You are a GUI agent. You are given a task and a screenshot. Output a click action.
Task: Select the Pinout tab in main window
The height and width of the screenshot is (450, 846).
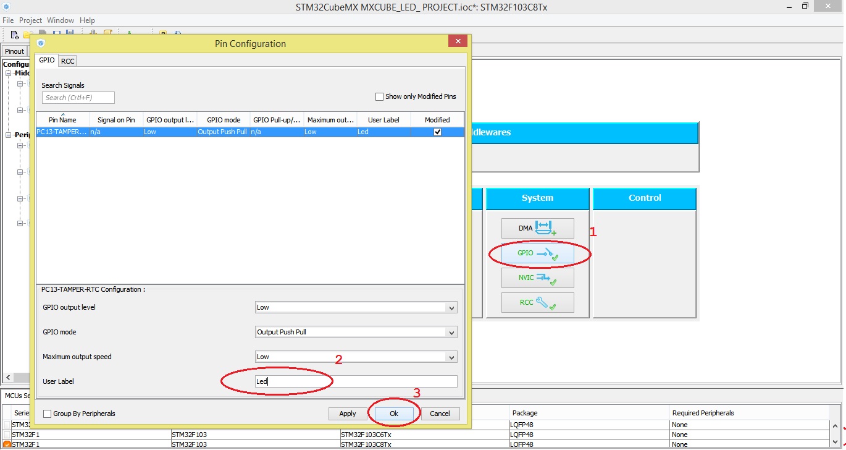[14, 51]
